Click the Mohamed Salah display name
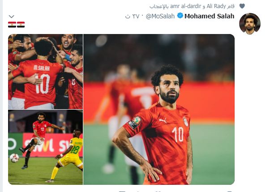The width and height of the screenshot is (266, 192). coord(209,16)
